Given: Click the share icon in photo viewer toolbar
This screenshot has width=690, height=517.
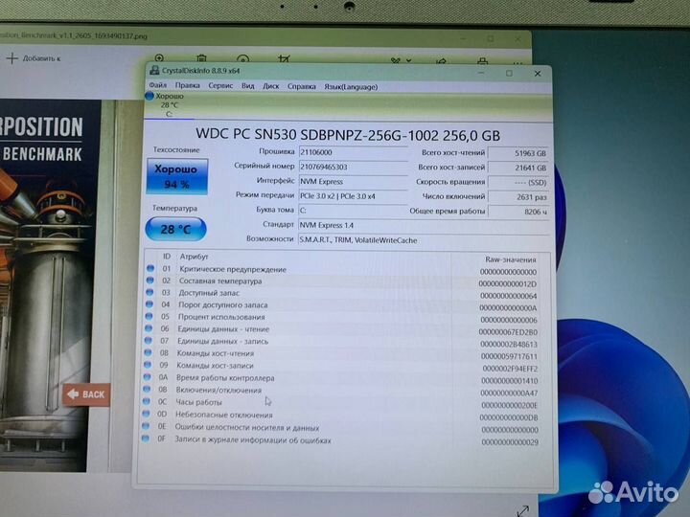Looking at the screenshot, I should coord(442,61).
